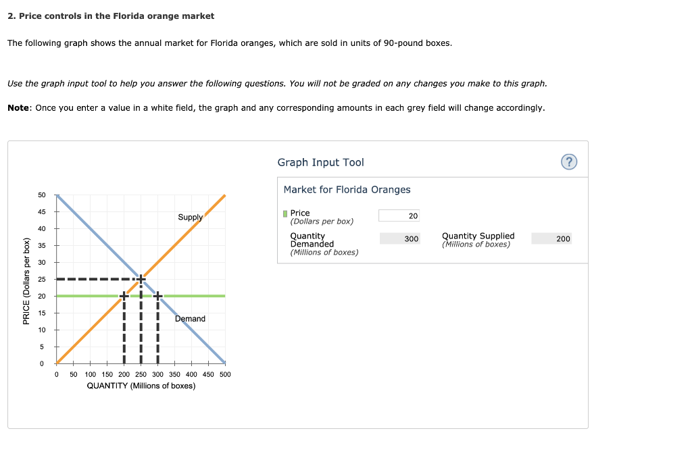
Task: Click the plus handle on the Supply curve
Action: pos(124,295)
